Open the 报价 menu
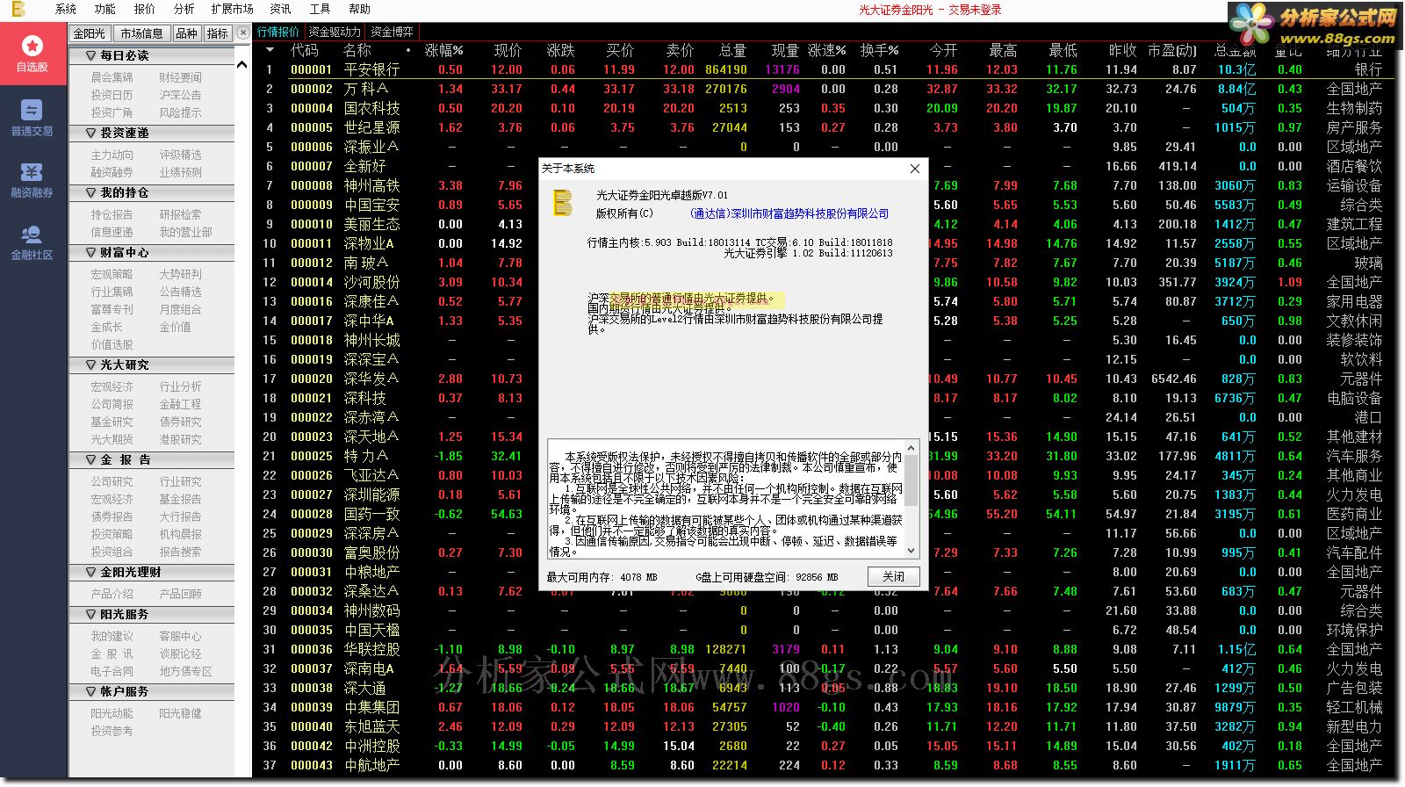Image resolution: width=1405 pixels, height=787 pixels. [145, 9]
